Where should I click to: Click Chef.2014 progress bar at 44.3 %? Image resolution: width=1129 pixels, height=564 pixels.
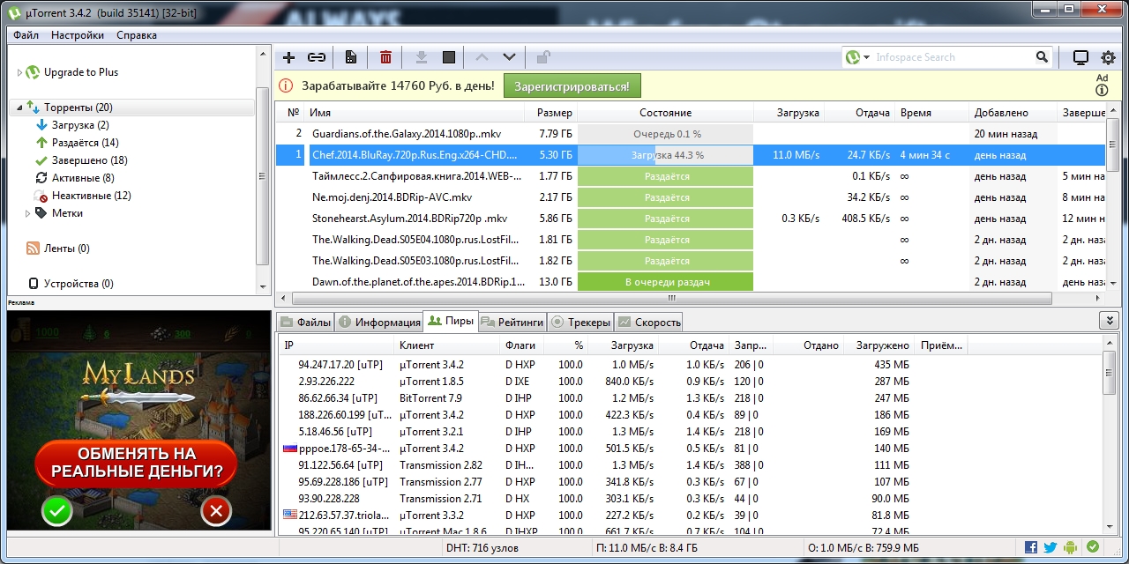(666, 155)
